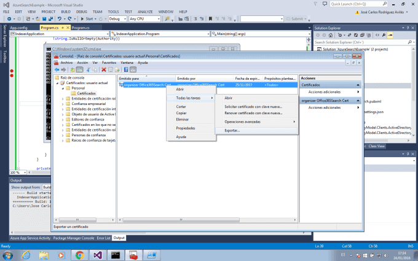Click the View Code icon in Solution Explorer
418x261 pixels.
coord(377,35)
